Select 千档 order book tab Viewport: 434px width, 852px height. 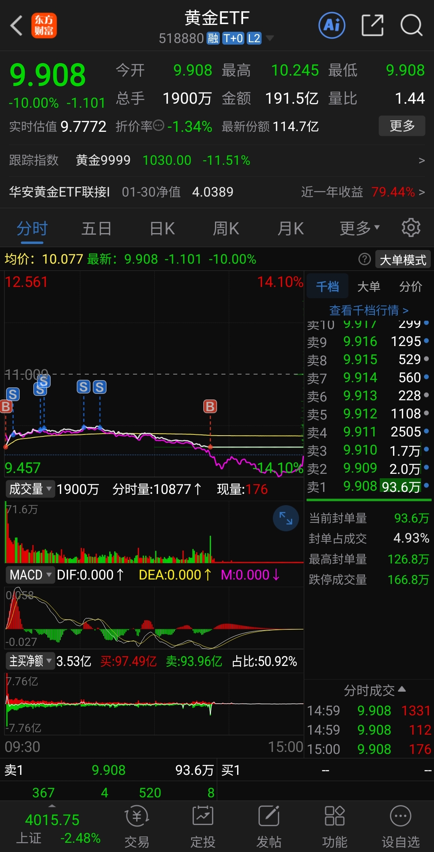327,287
